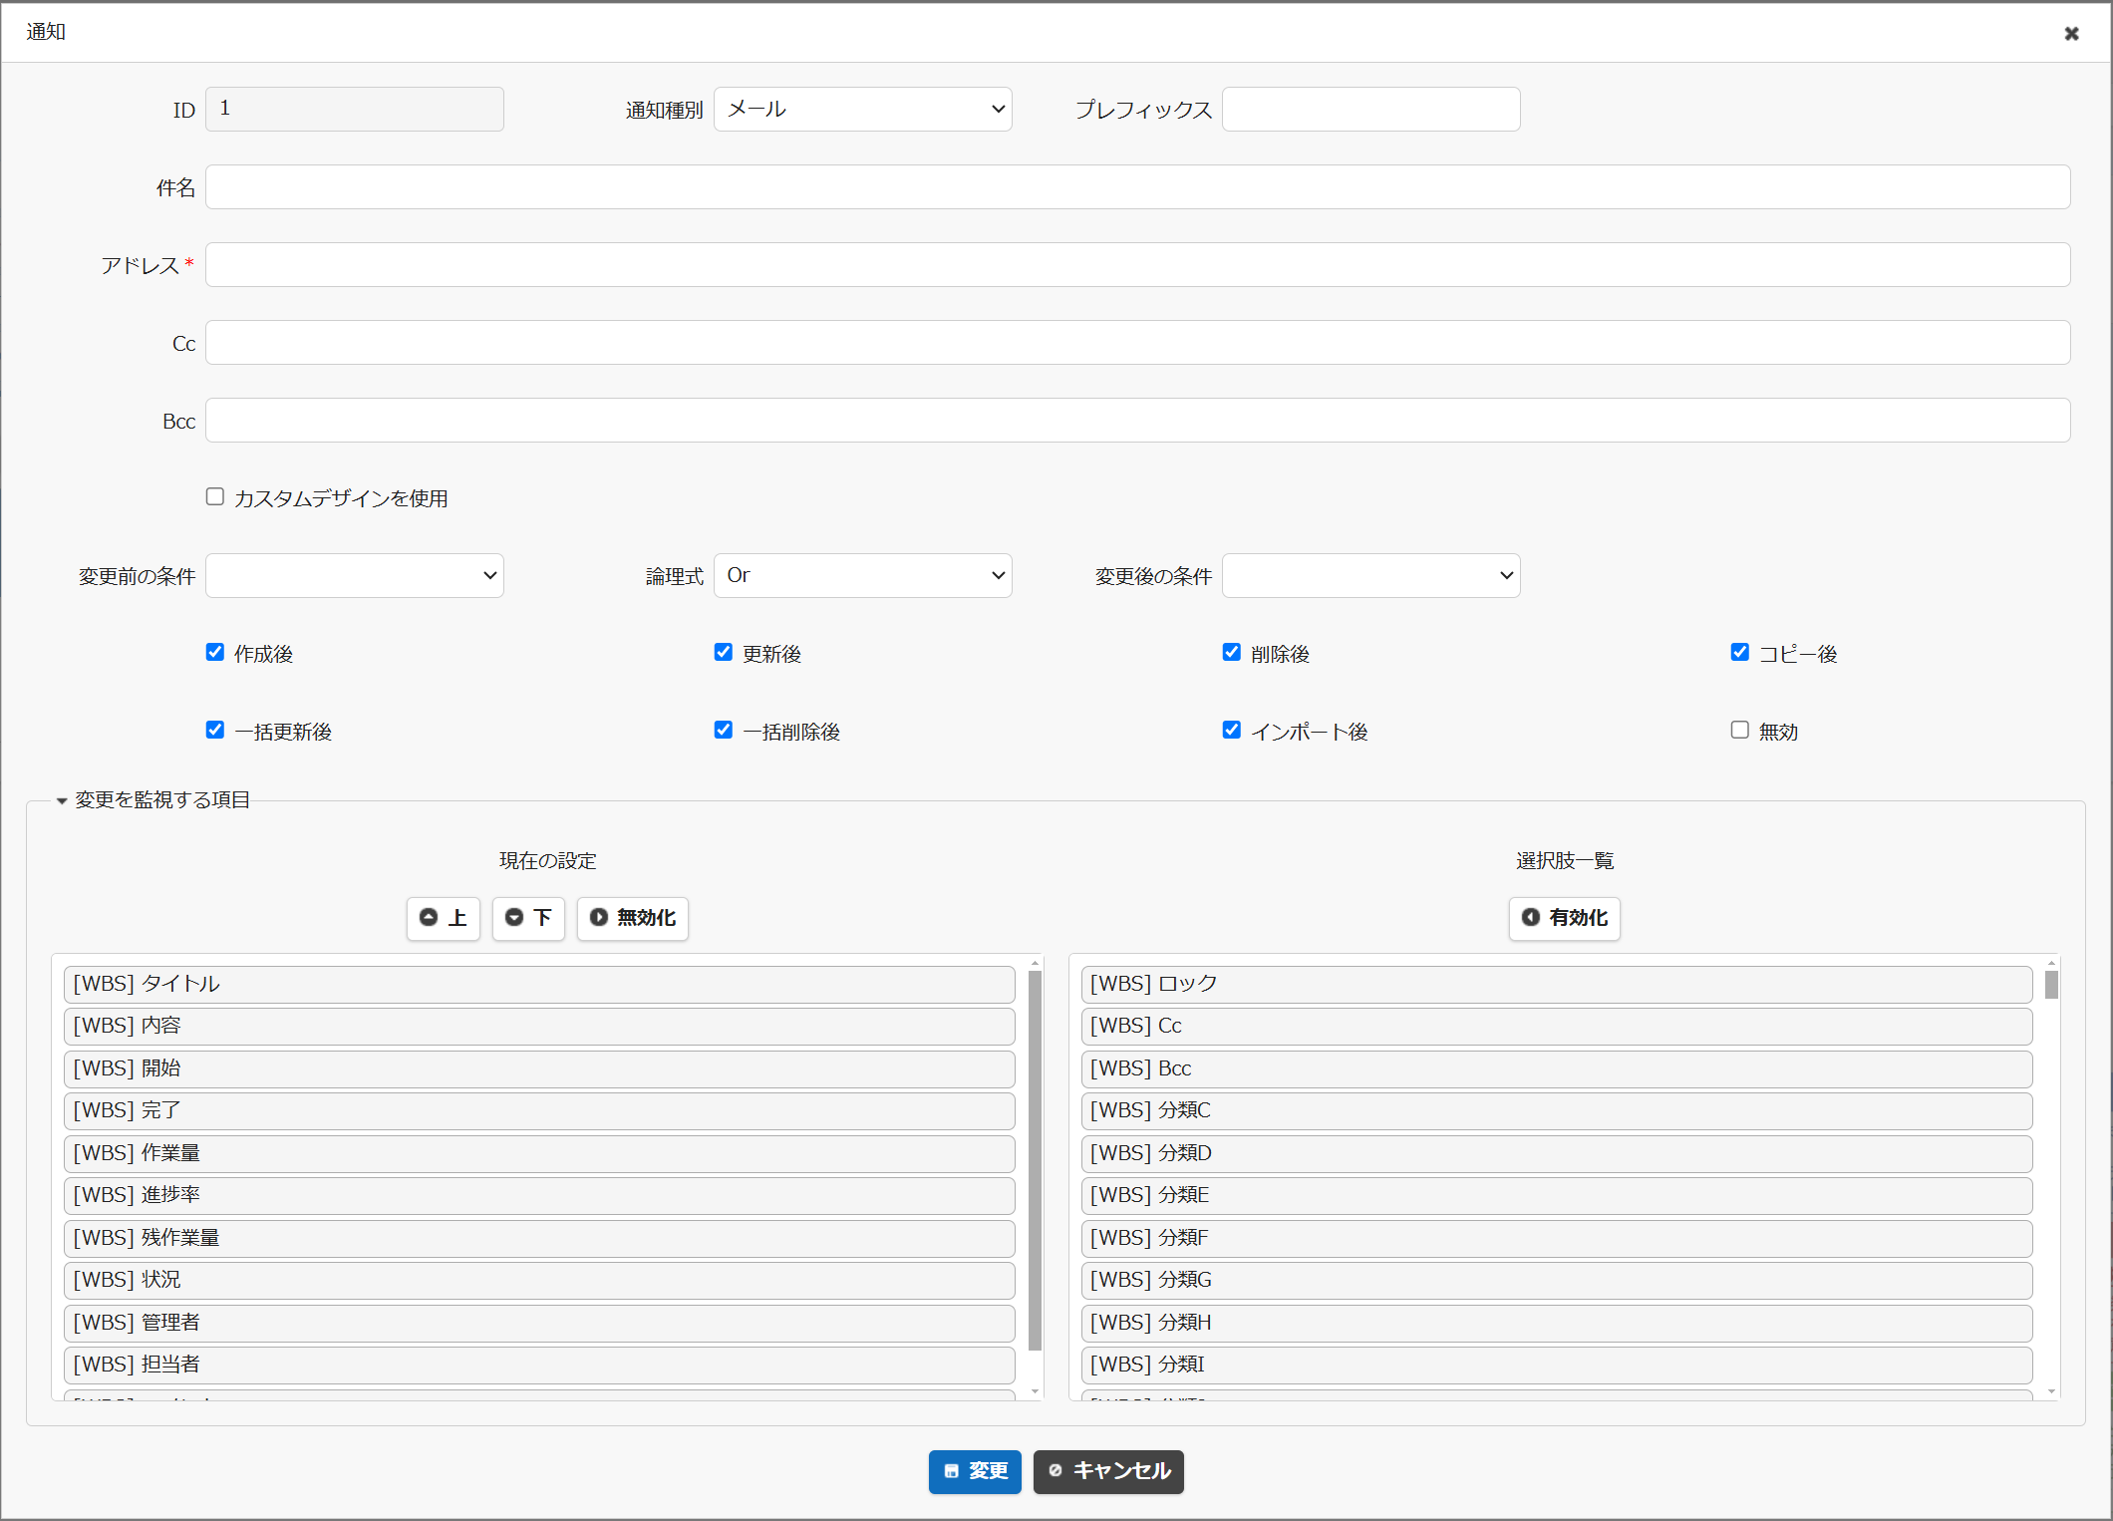Select [WBS] 開始 item
2113x1521 pixels.
[539, 1068]
